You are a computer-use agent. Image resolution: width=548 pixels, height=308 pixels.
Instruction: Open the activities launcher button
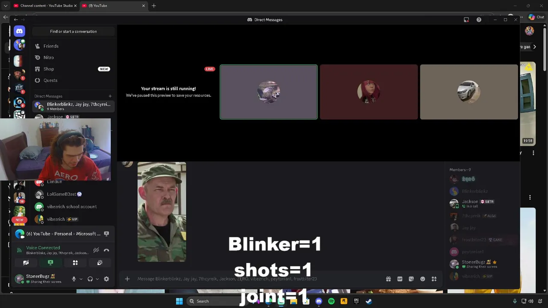pos(75,263)
